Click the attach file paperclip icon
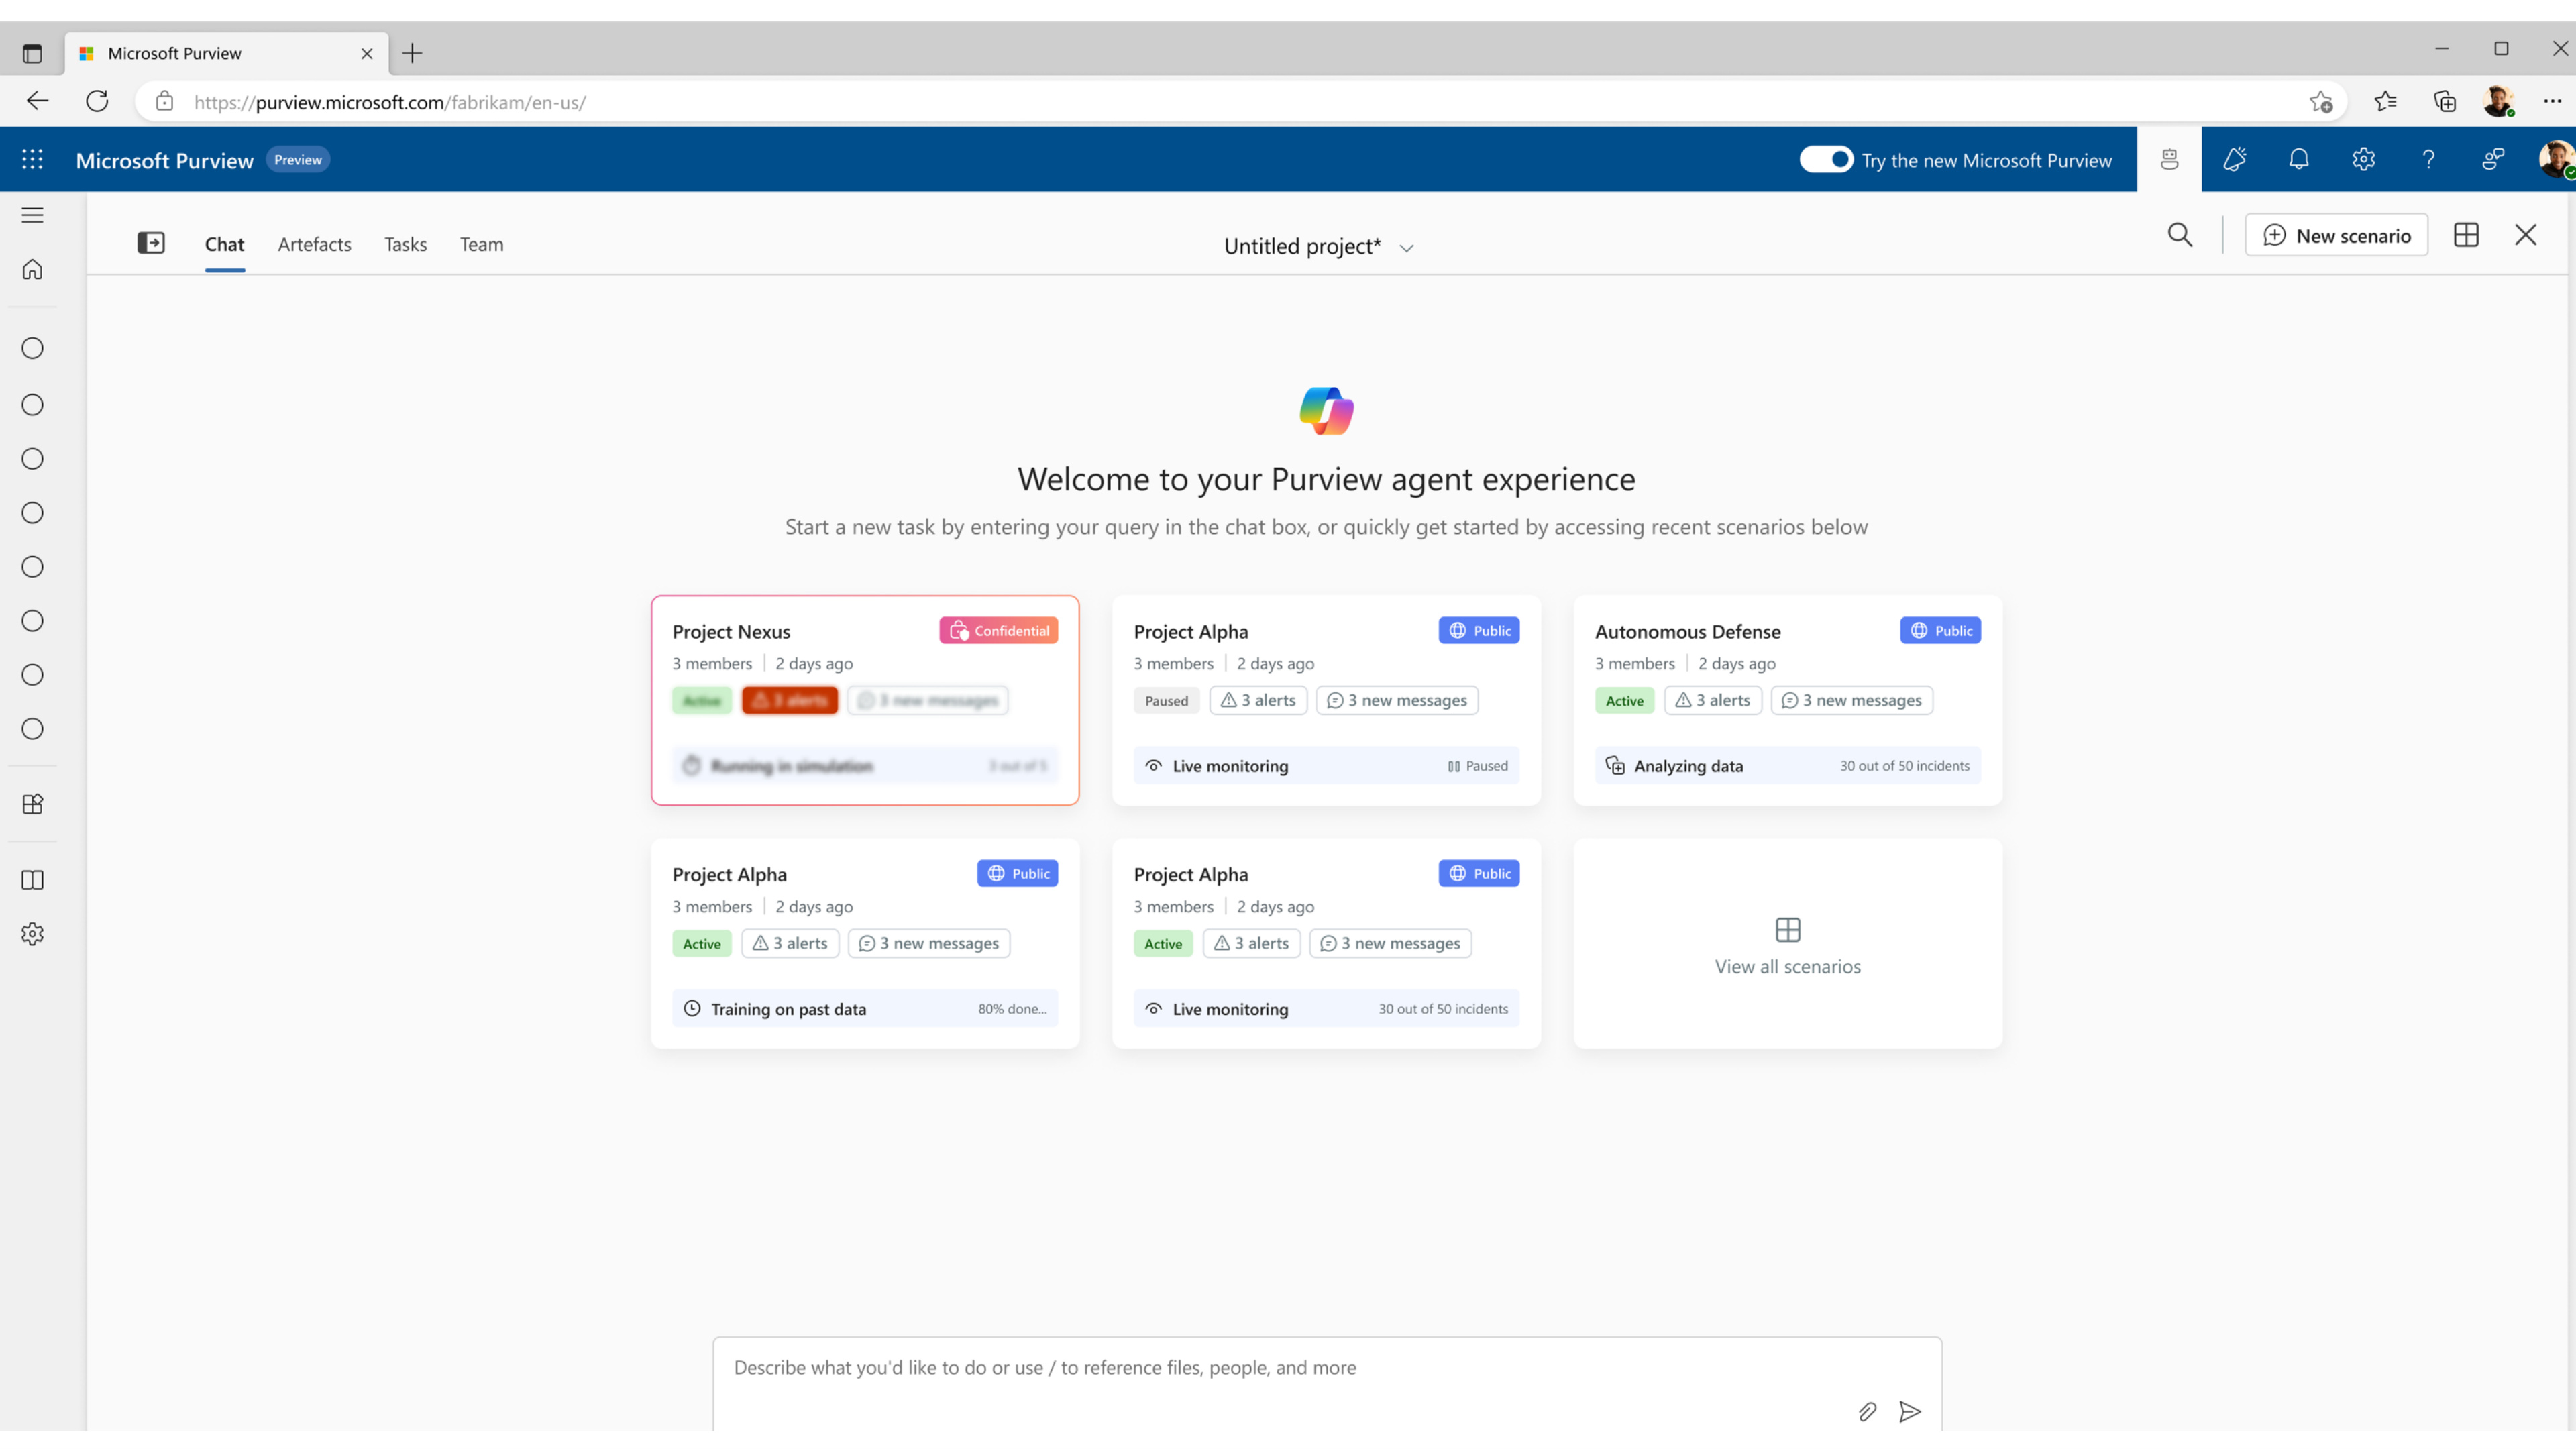This screenshot has width=2576, height=1449. coord(1867,1411)
